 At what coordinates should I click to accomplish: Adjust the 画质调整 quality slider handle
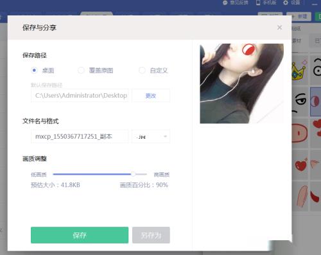point(133,174)
